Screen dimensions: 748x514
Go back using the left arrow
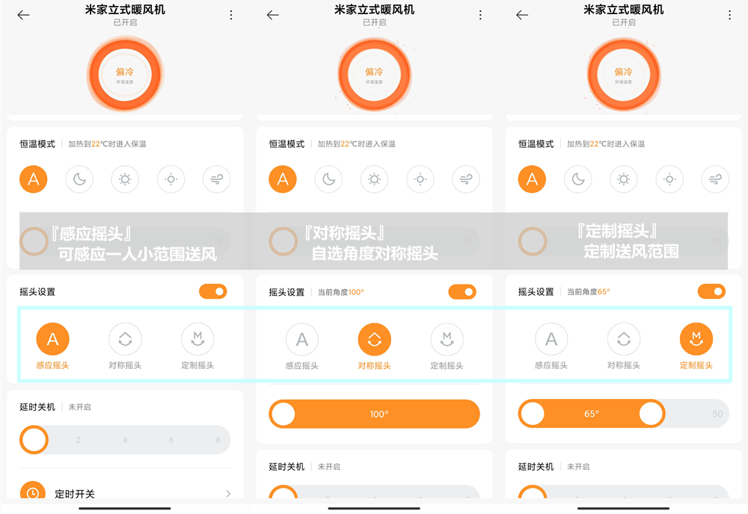(x=23, y=14)
